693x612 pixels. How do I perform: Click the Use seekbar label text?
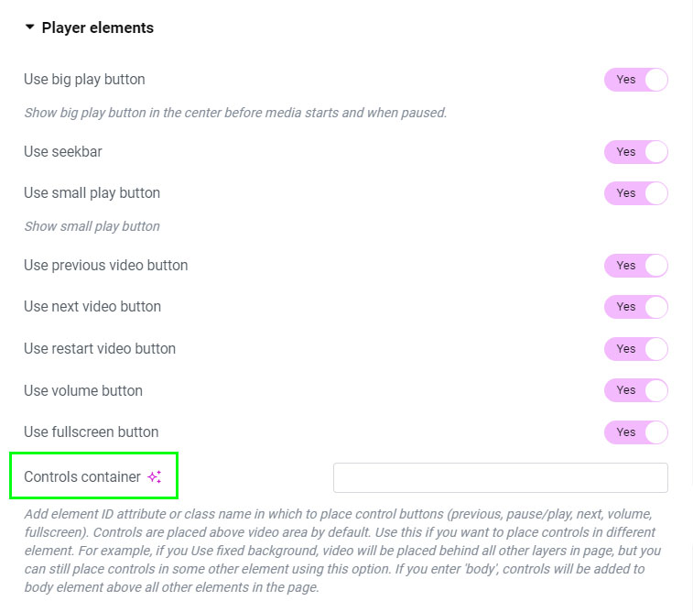point(63,152)
